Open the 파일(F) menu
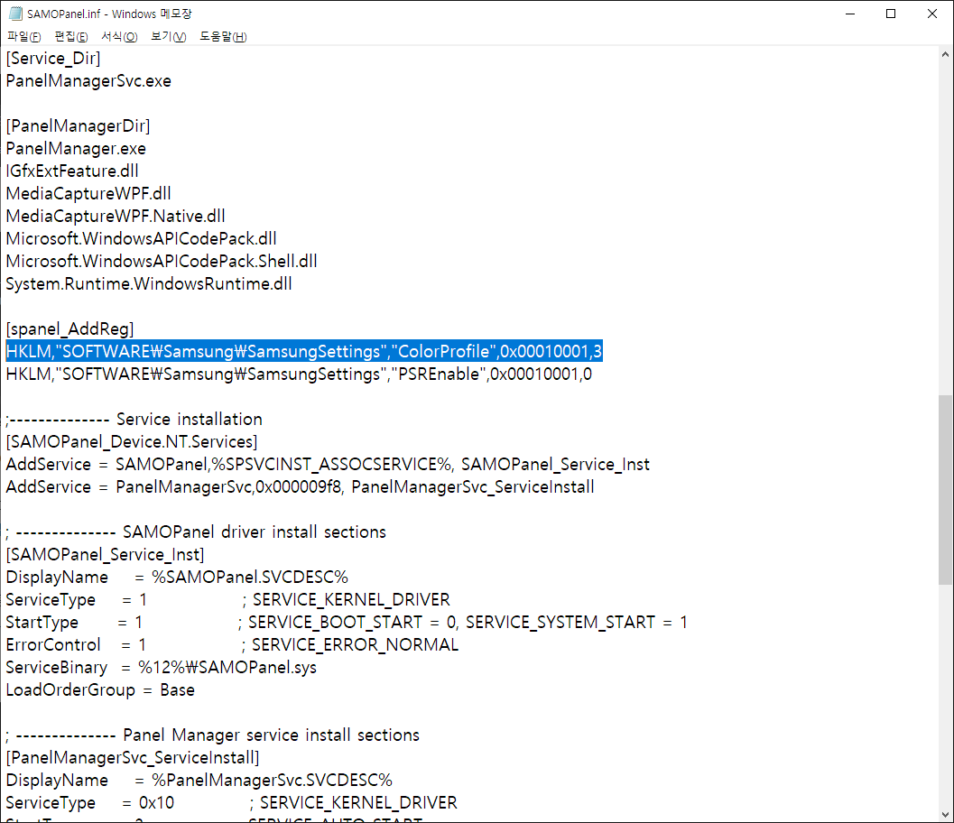This screenshot has height=823, width=954. pos(23,36)
